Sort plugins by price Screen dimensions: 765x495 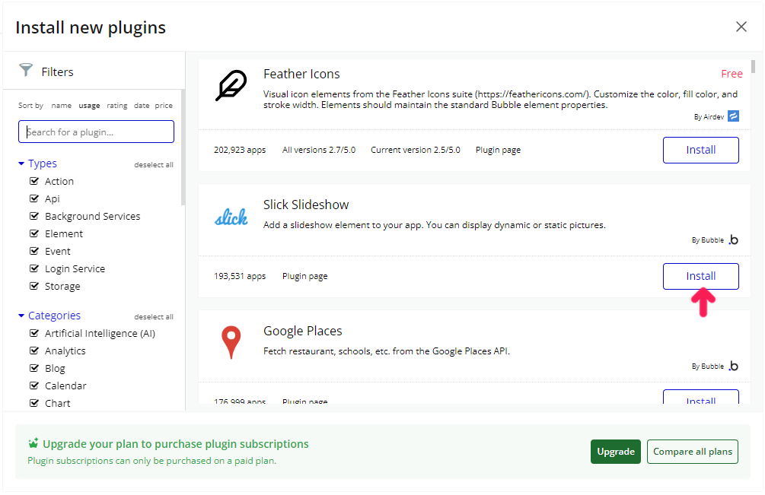point(164,105)
